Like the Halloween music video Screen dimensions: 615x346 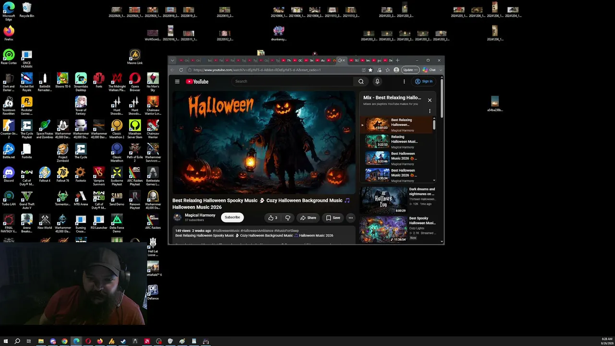pos(272,218)
